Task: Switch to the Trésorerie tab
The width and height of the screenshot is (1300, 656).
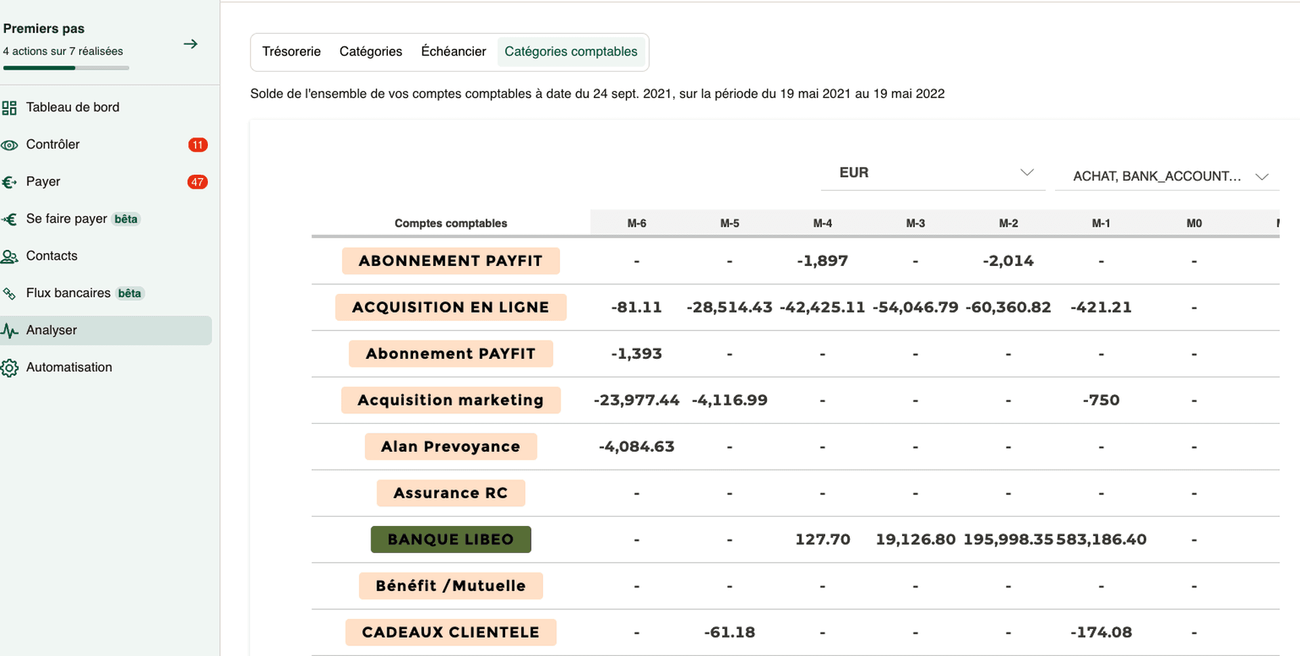Action: (291, 51)
